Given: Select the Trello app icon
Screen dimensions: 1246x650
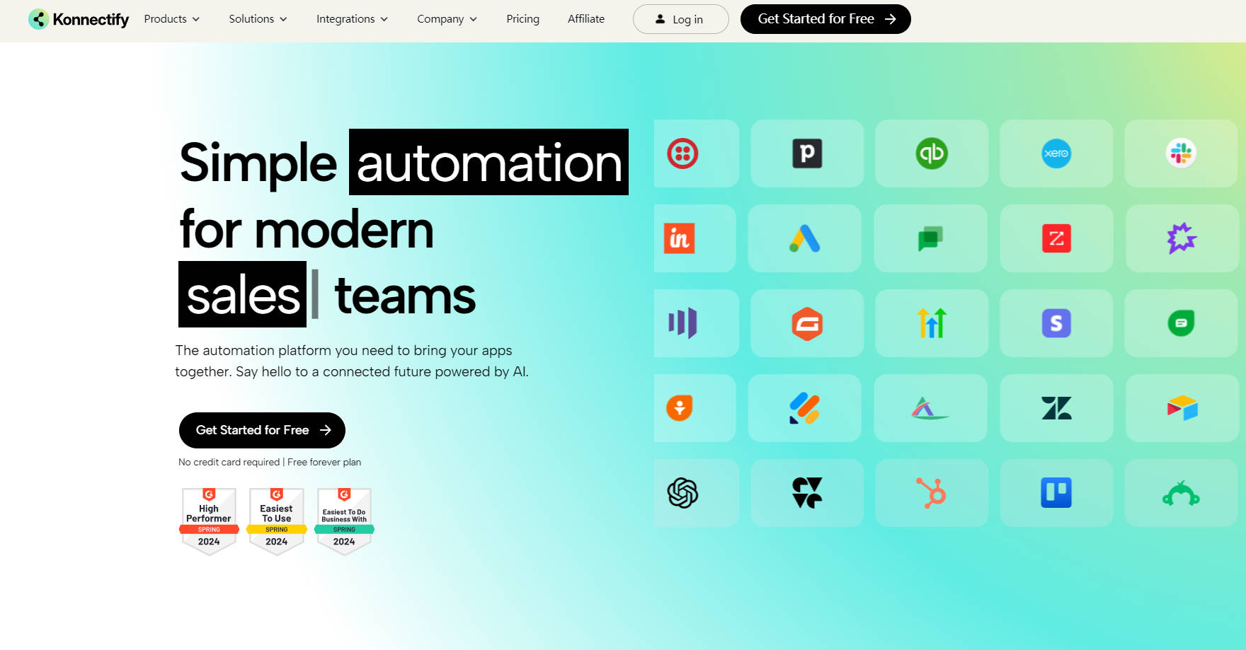Looking at the screenshot, I should tap(1056, 493).
